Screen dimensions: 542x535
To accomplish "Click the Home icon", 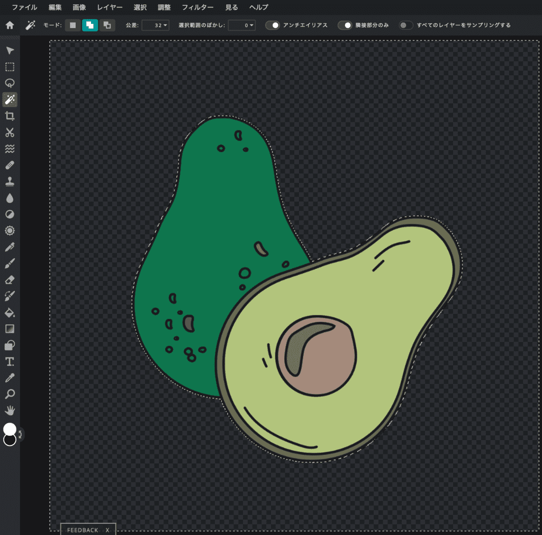I will [10, 25].
